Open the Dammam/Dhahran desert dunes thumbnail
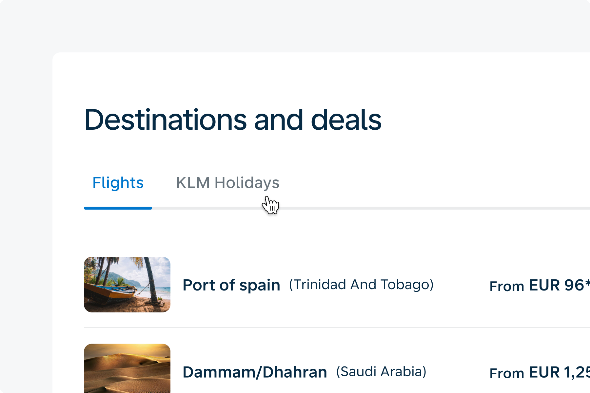 click(127, 368)
